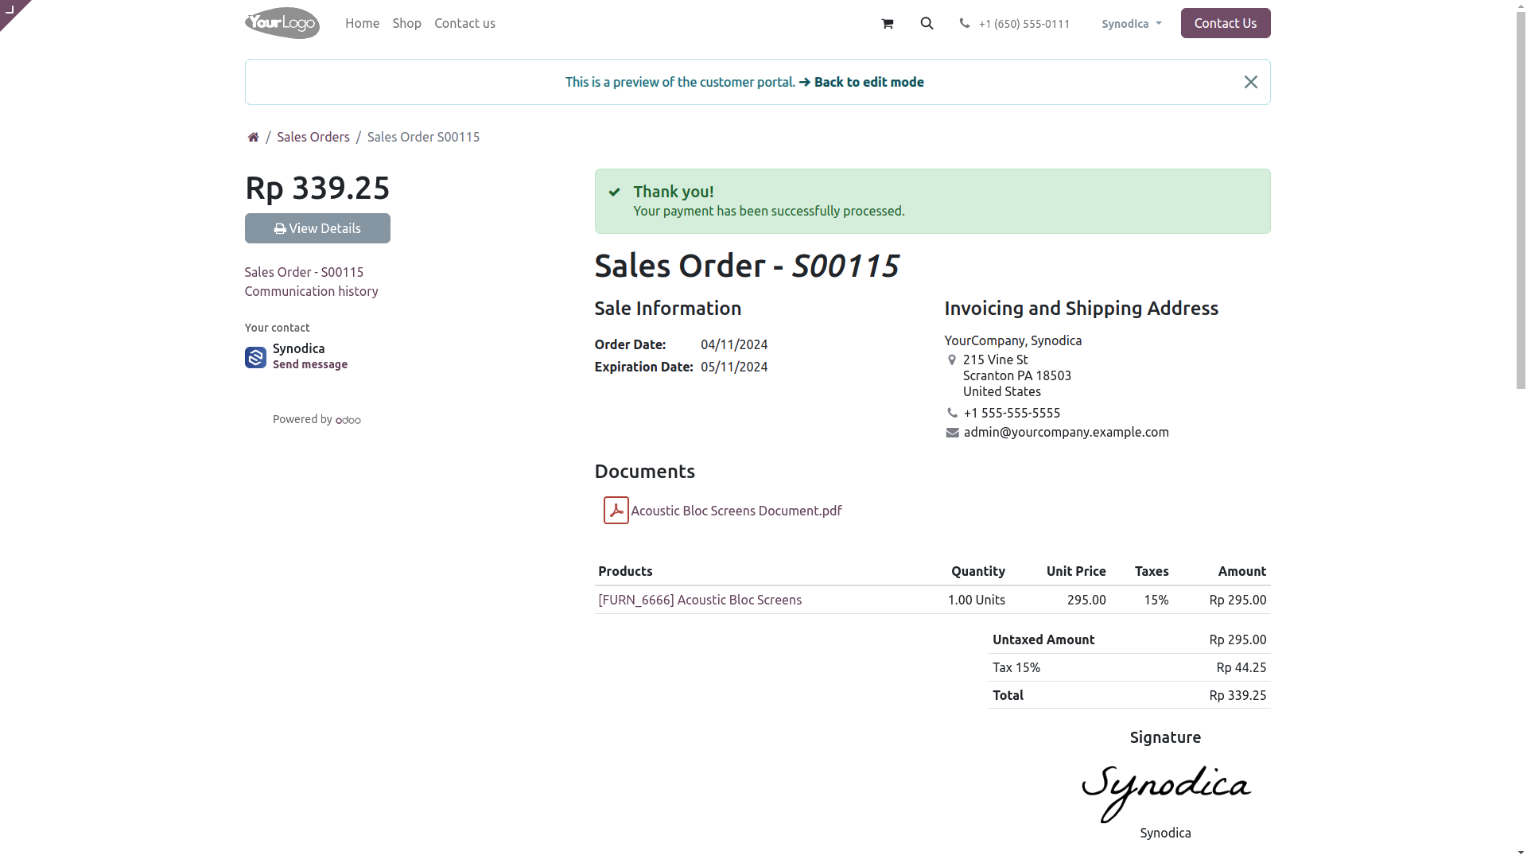The width and height of the screenshot is (1527, 859).
Task: Click the home breadcrumb icon
Action: coord(253,137)
